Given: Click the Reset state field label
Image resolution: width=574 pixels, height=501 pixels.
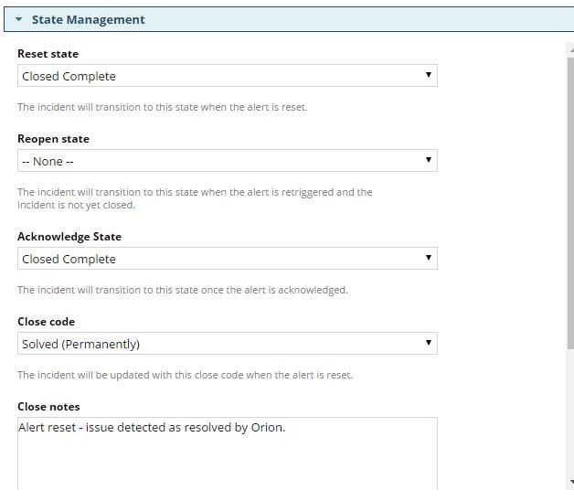Looking at the screenshot, I should coord(48,54).
